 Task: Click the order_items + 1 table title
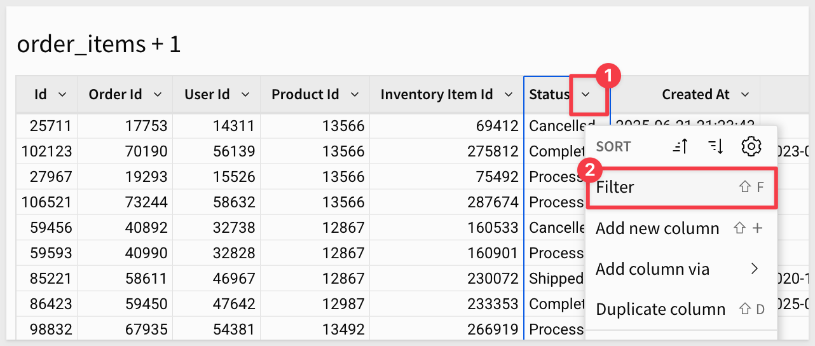coord(99,45)
